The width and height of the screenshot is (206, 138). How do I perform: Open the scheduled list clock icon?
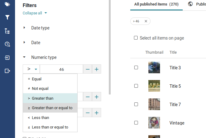tap(7, 44)
